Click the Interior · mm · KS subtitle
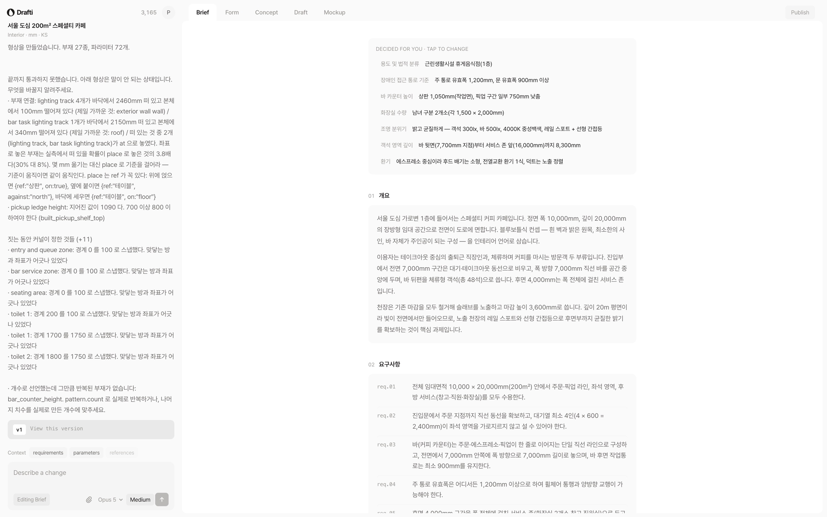The height and width of the screenshot is (517, 827). (x=28, y=35)
